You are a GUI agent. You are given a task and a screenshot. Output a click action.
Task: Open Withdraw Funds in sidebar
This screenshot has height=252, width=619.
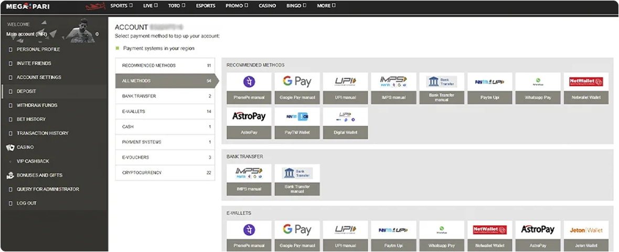coord(55,105)
